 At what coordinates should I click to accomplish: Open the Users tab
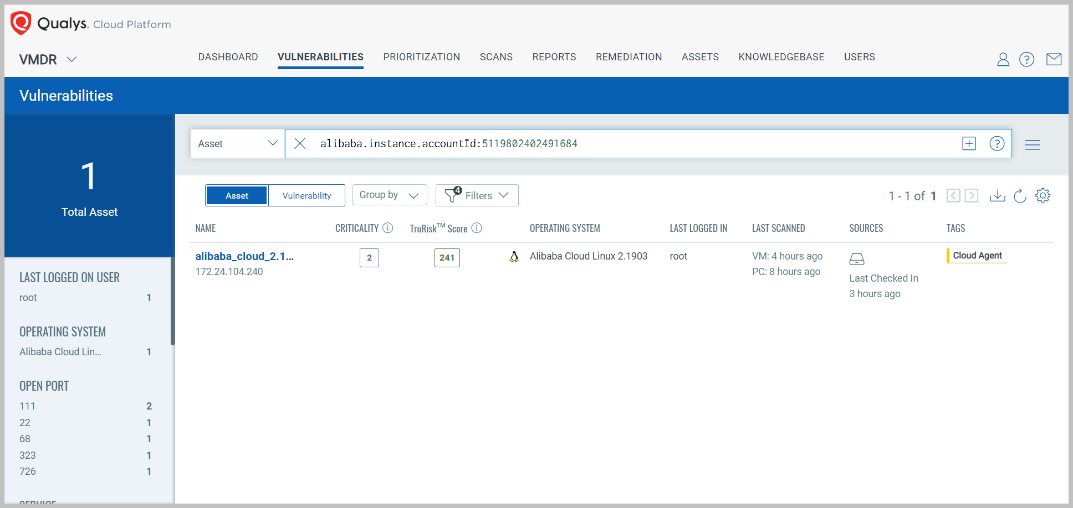860,57
